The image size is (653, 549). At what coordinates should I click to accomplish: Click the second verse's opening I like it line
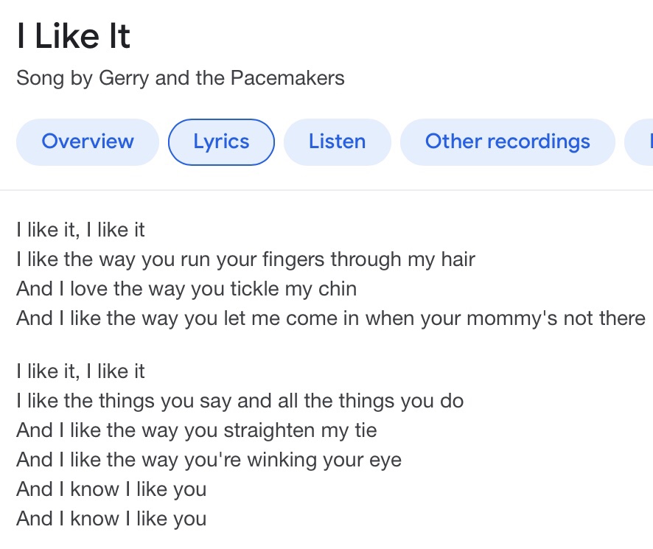[80, 371]
